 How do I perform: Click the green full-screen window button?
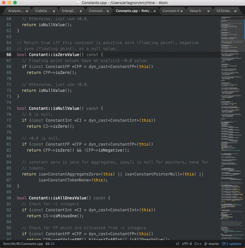point(15,3)
